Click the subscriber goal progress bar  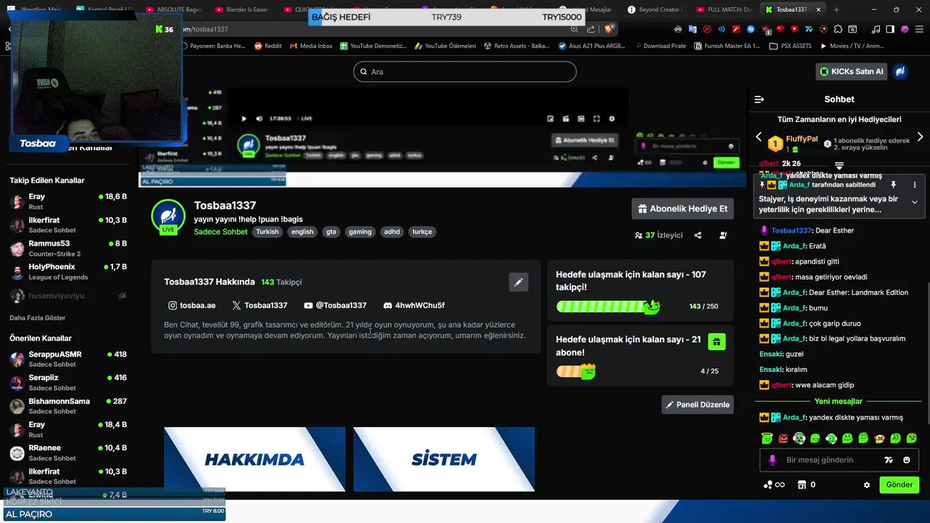click(575, 371)
